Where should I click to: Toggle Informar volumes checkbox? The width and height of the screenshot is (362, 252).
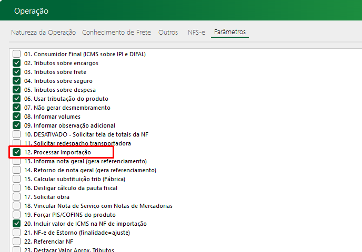pyautogui.click(x=17, y=117)
